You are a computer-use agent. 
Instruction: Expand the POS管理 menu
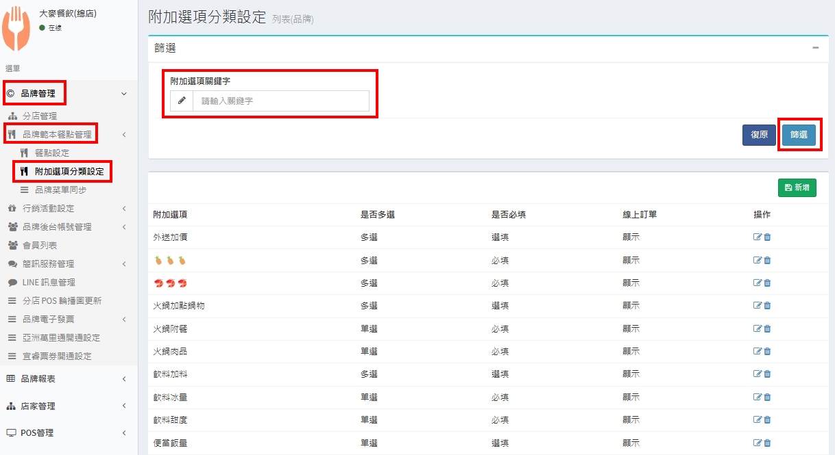point(65,432)
